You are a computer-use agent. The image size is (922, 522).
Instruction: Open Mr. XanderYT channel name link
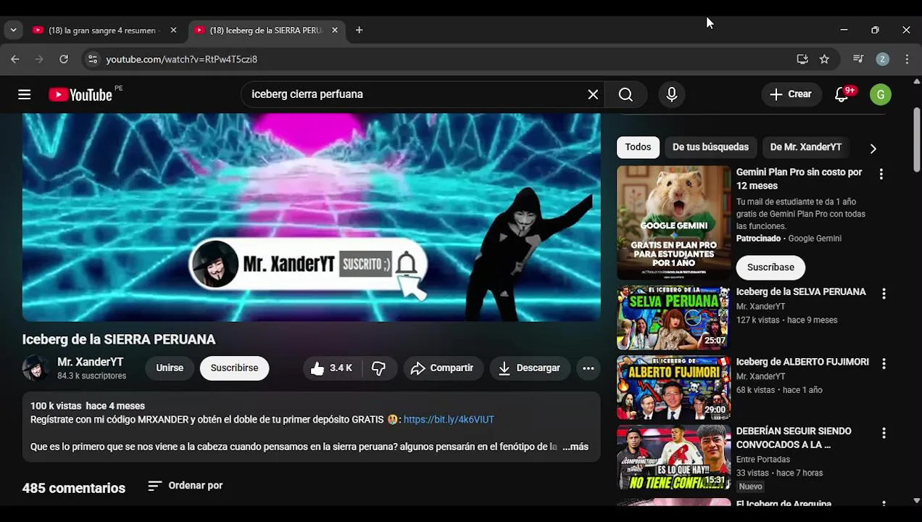pos(91,362)
